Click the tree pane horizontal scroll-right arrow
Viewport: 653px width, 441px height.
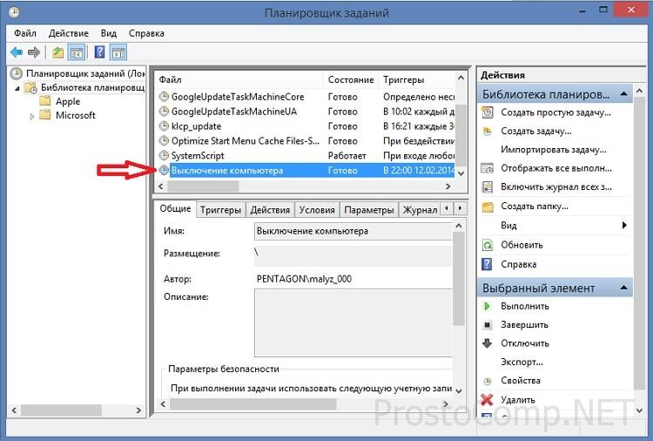[138, 410]
